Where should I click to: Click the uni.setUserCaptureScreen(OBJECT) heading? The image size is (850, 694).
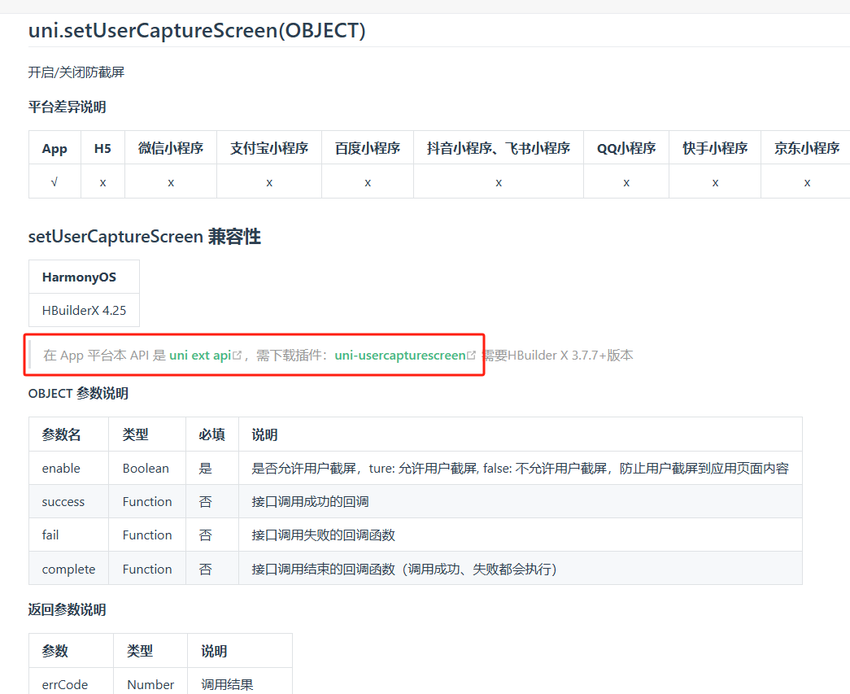pos(197,30)
